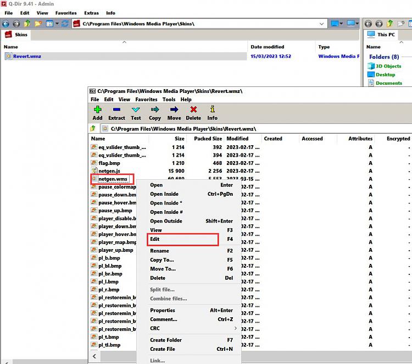Open Q-Dir Favorites menu
412x364 pixels.
point(66,13)
